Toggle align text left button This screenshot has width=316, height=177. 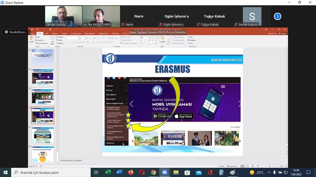99,42
